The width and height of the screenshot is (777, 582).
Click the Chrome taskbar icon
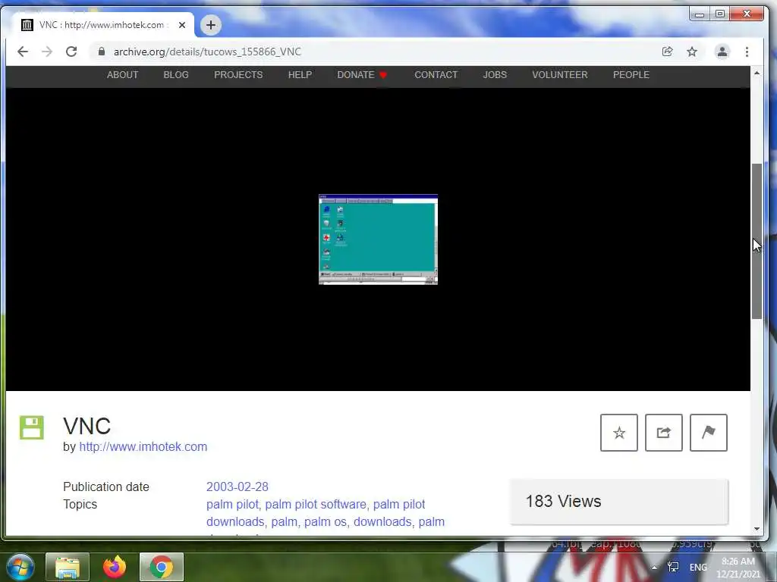coord(162,567)
